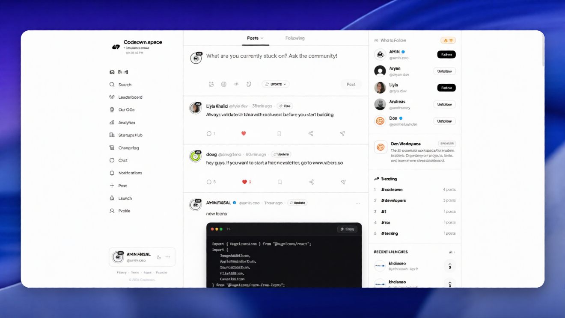Expand the Posts tab dropdown chevron
Image resolution: width=565 pixels, height=318 pixels.
262,38
